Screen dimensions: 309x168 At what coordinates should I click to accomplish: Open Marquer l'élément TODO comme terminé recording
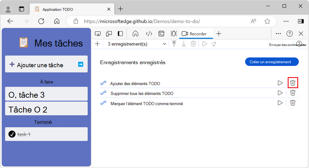(x=146, y=104)
